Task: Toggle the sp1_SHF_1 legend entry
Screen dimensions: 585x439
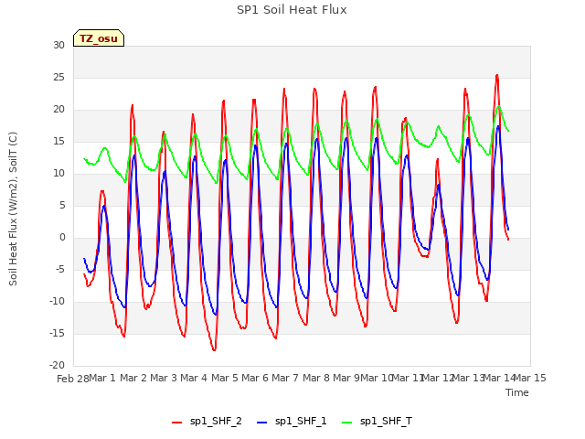Action: pos(292,422)
